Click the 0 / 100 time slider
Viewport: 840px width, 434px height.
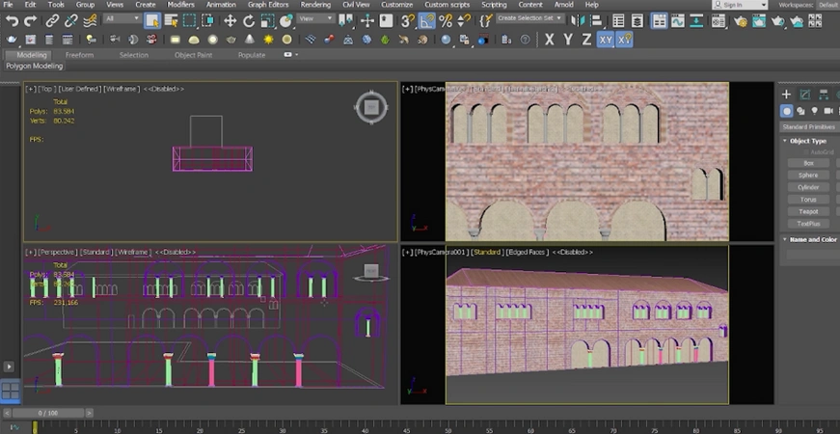click(48, 413)
